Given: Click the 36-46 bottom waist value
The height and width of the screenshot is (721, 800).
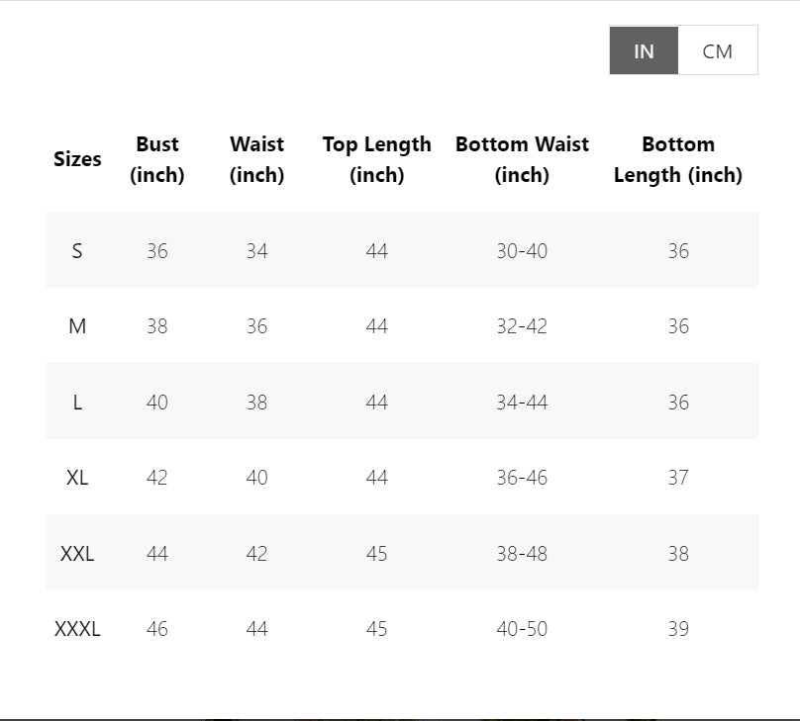Looking at the screenshot, I should tap(522, 478).
